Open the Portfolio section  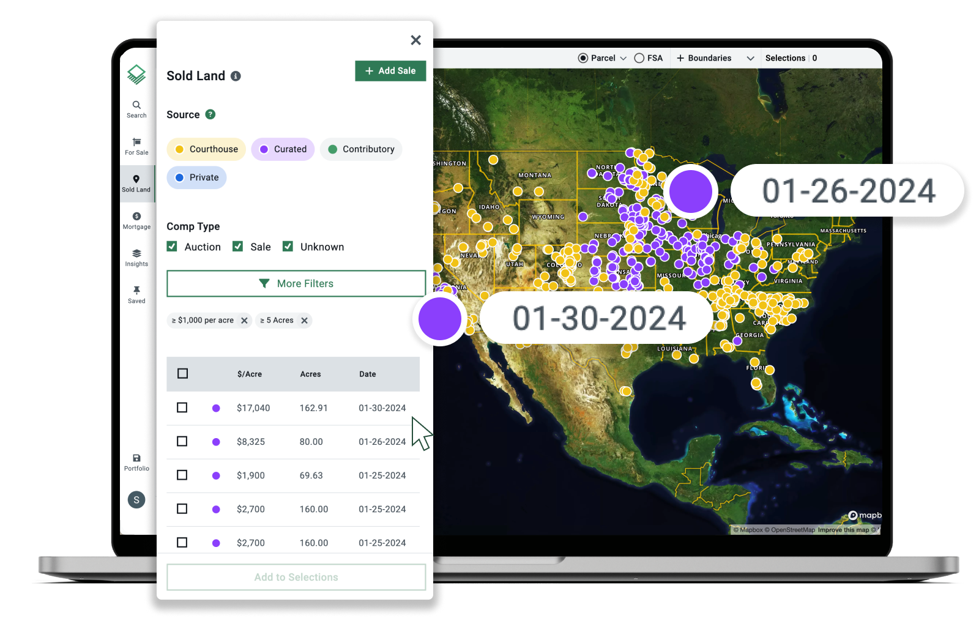click(136, 463)
